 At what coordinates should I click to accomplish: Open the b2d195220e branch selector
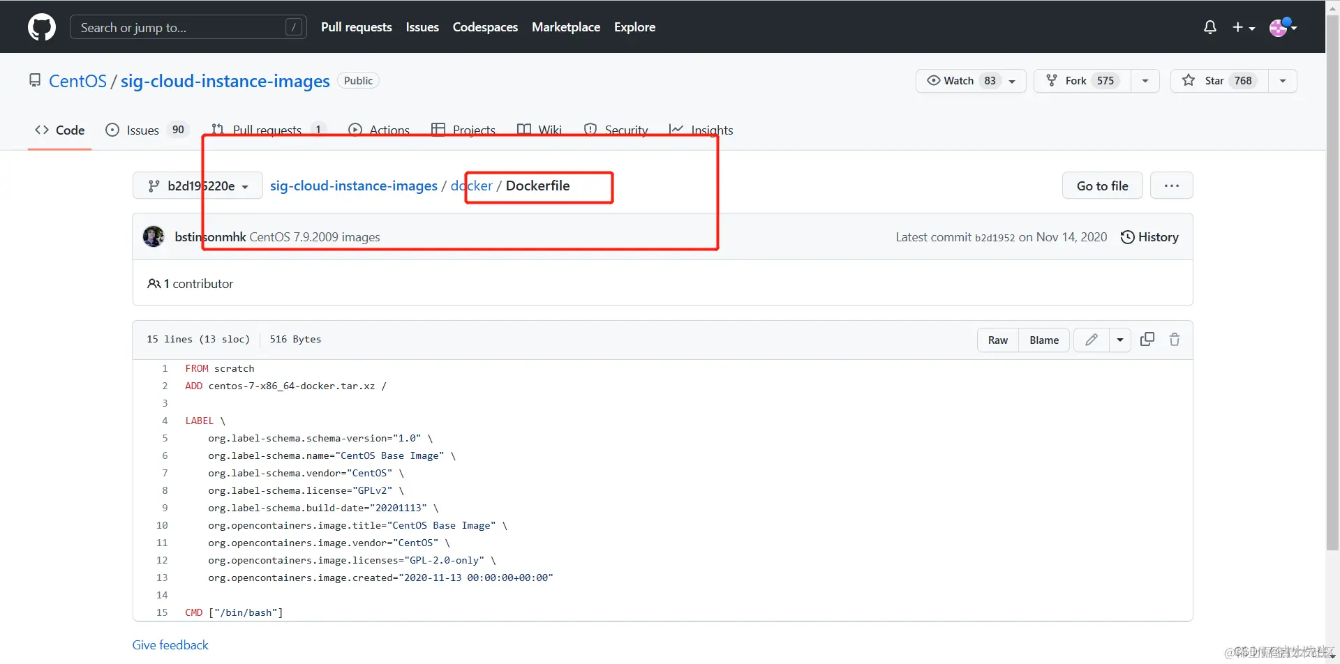(198, 186)
